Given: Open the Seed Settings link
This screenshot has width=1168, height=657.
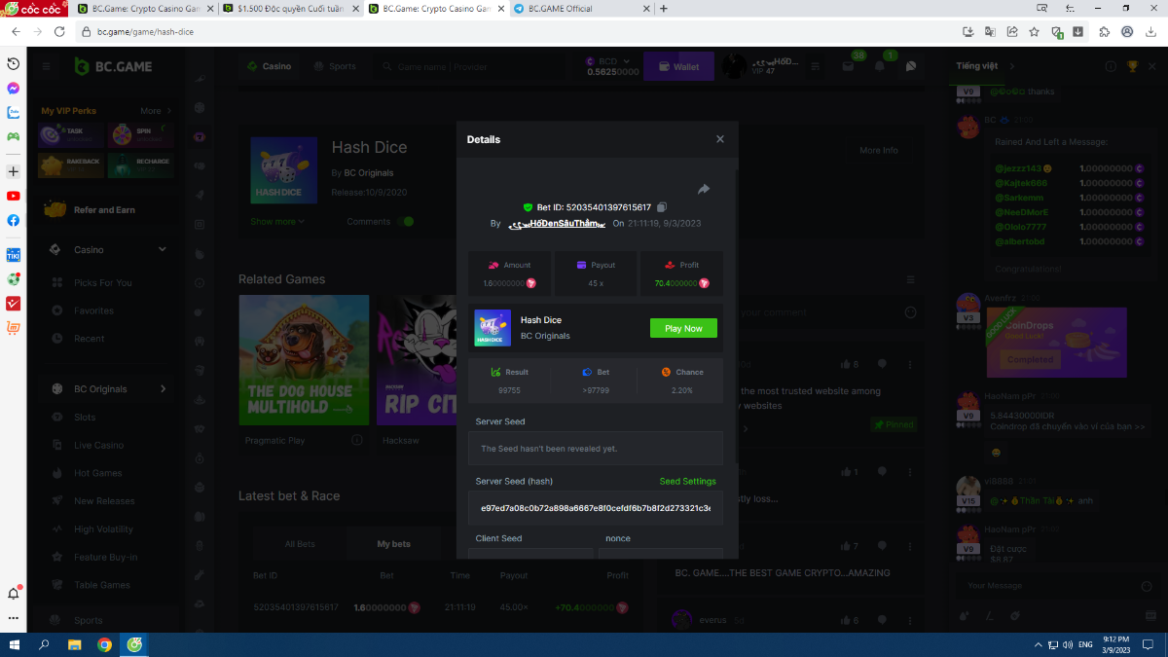Looking at the screenshot, I should tap(687, 481).
